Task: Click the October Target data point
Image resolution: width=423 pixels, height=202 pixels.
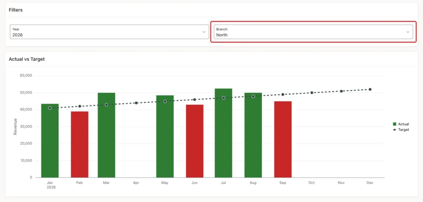Action: [311, 93]
